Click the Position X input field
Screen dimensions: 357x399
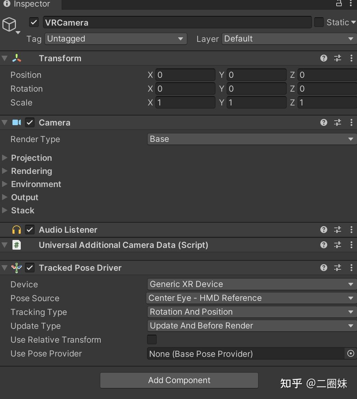point(185,75)
